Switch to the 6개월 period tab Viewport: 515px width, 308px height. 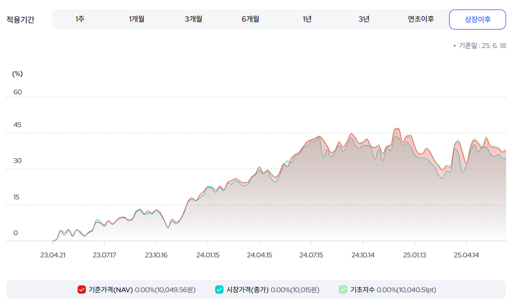pos(250,20)
